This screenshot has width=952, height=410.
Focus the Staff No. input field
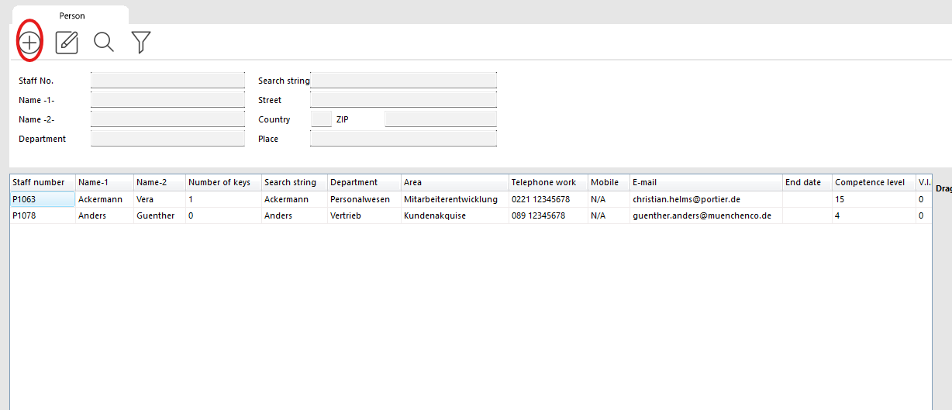[167, 81]
